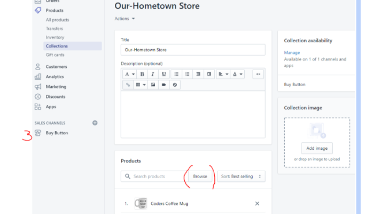Toggle underline formatting in description editor
The image size is (374, 214).
click(164, 74)
